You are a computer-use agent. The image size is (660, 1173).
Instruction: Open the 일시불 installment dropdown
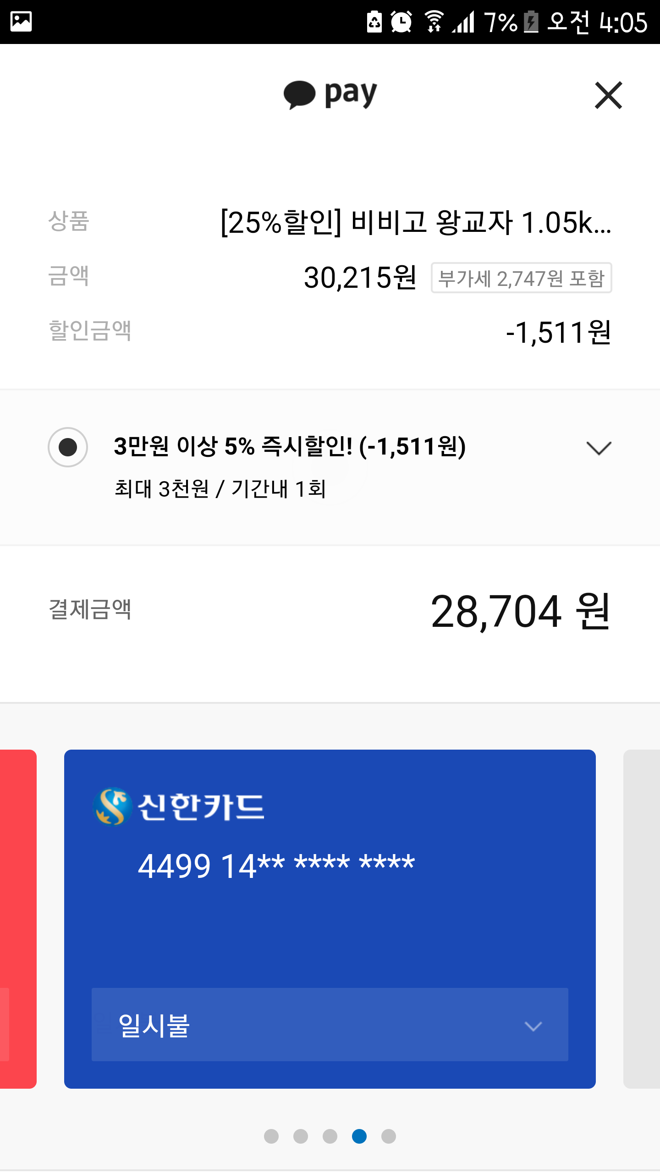[x=330, y=1025]
